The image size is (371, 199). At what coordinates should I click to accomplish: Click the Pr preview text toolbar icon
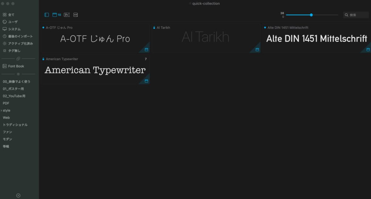66,15
